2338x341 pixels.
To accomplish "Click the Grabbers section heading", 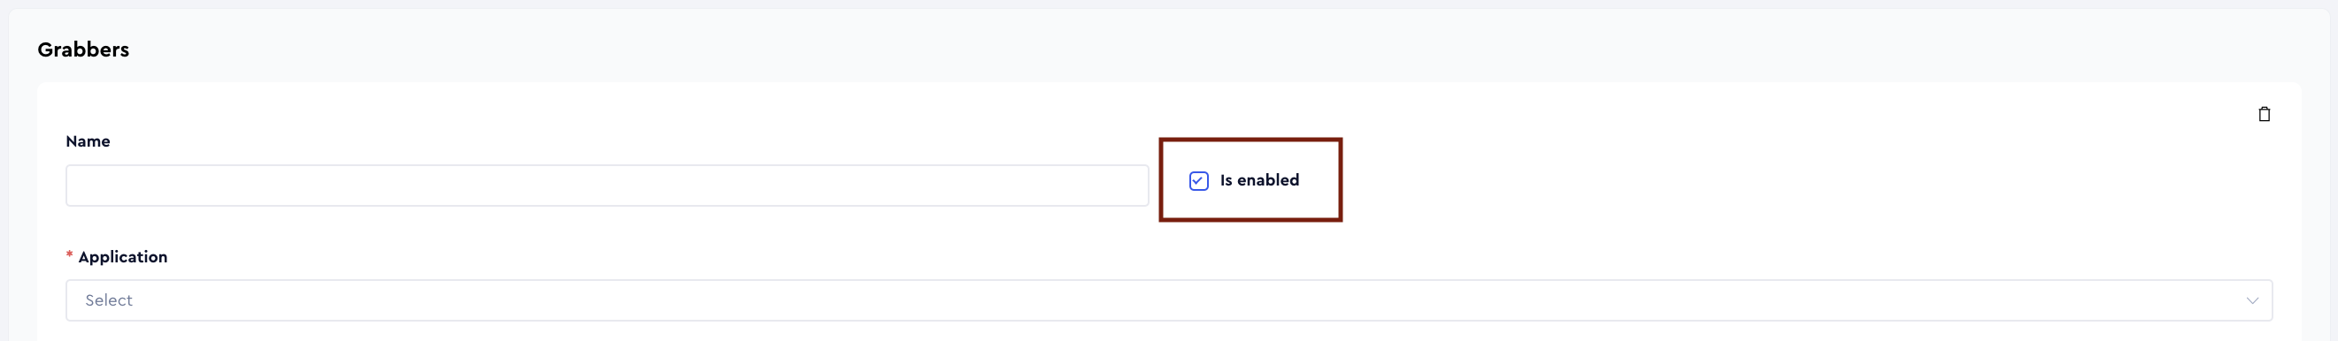I will click(x=83, y=49).
